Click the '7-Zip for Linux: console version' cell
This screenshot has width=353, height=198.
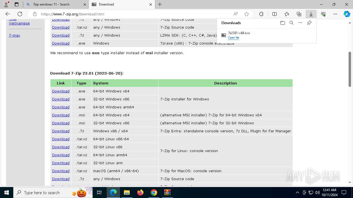point(226,151)
